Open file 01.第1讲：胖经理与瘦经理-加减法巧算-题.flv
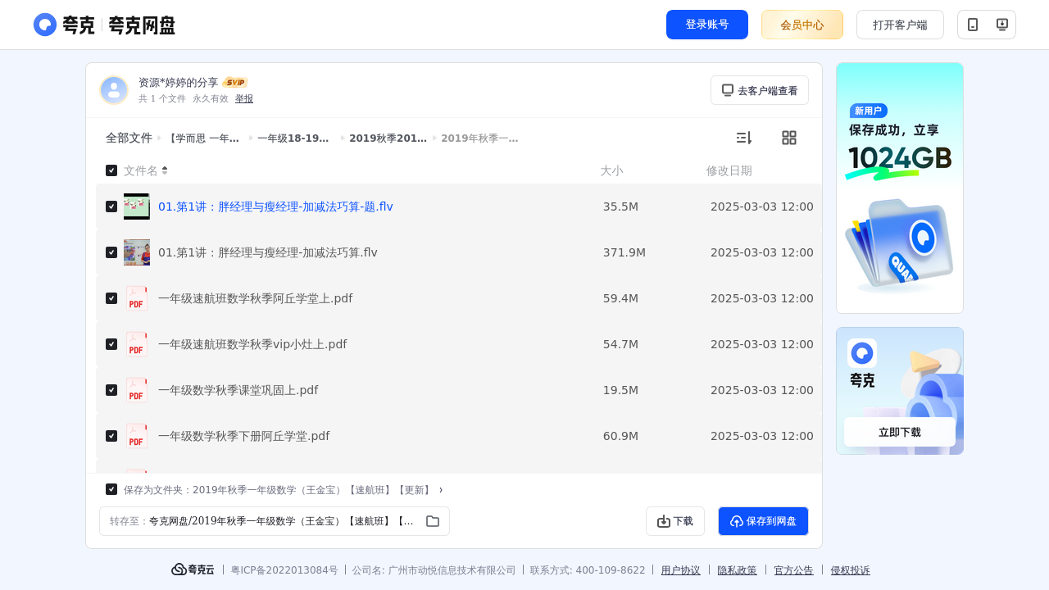Image resolution: width=1049 pixels, height=590 pixels. coord(275,206)
